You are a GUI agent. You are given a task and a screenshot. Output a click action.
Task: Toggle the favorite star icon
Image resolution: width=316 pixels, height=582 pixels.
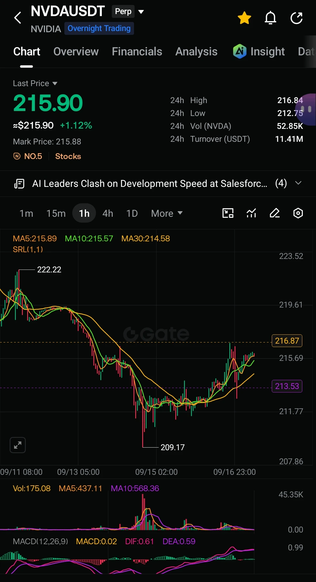[244, 18]
